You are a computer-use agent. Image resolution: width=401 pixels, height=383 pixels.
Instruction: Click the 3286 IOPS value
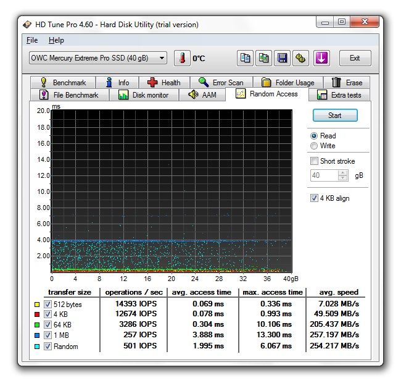tap(138, 324)
